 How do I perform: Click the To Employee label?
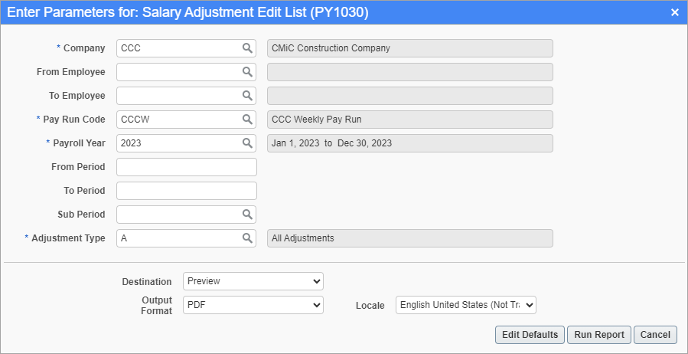(77, 95)
